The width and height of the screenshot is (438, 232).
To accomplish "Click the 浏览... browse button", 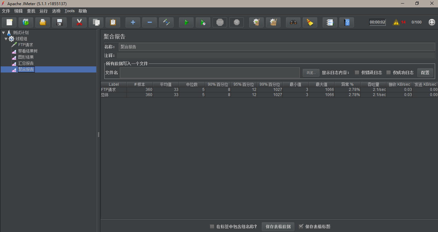I will point(311,73).
